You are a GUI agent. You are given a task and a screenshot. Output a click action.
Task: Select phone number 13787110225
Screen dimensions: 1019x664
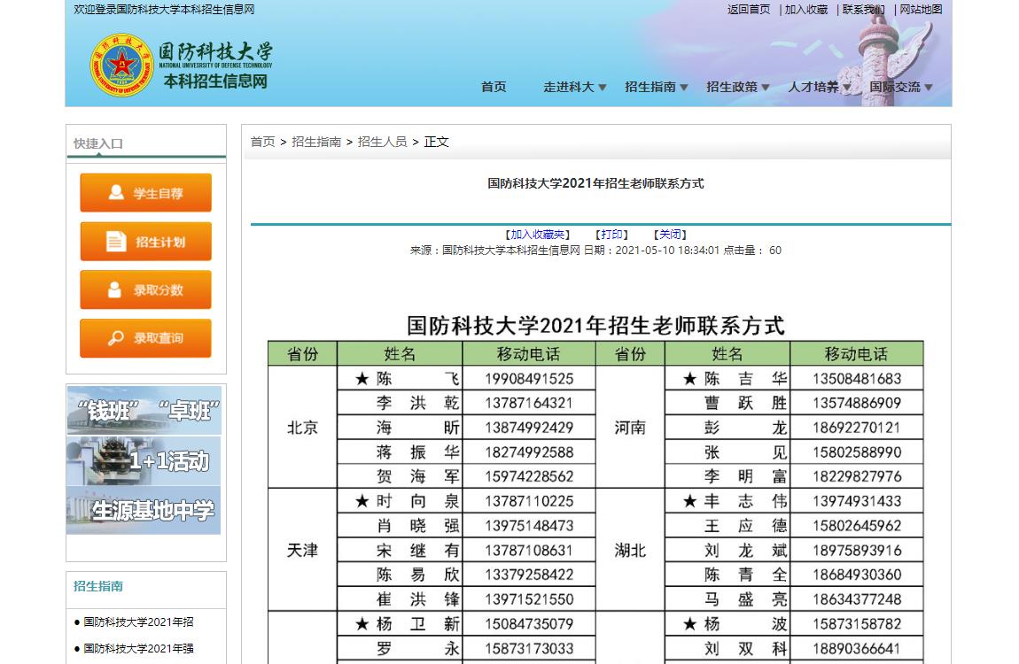click(529, 501)
